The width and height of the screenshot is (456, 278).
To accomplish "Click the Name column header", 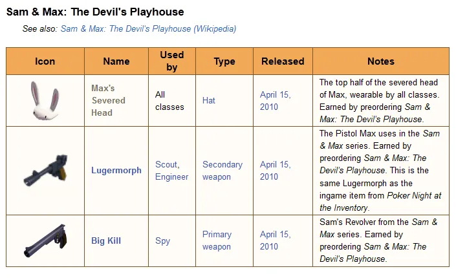I will click(116, 61).
